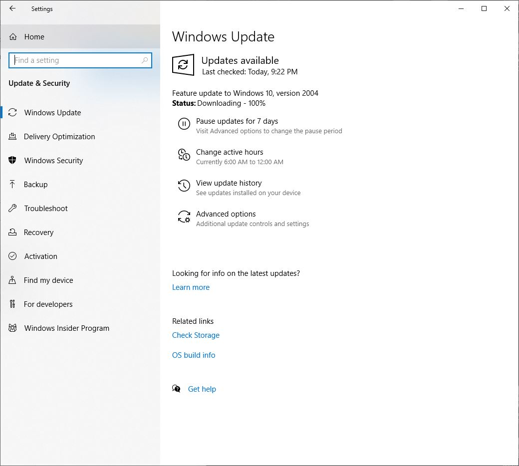Select Backup in the sidebar
Viewport: 519px width, 466px height.
click(80, 184)
